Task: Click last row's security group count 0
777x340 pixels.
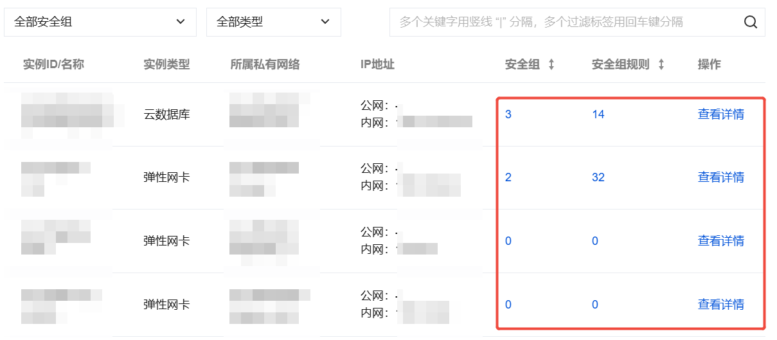Action: coord(508,305)
